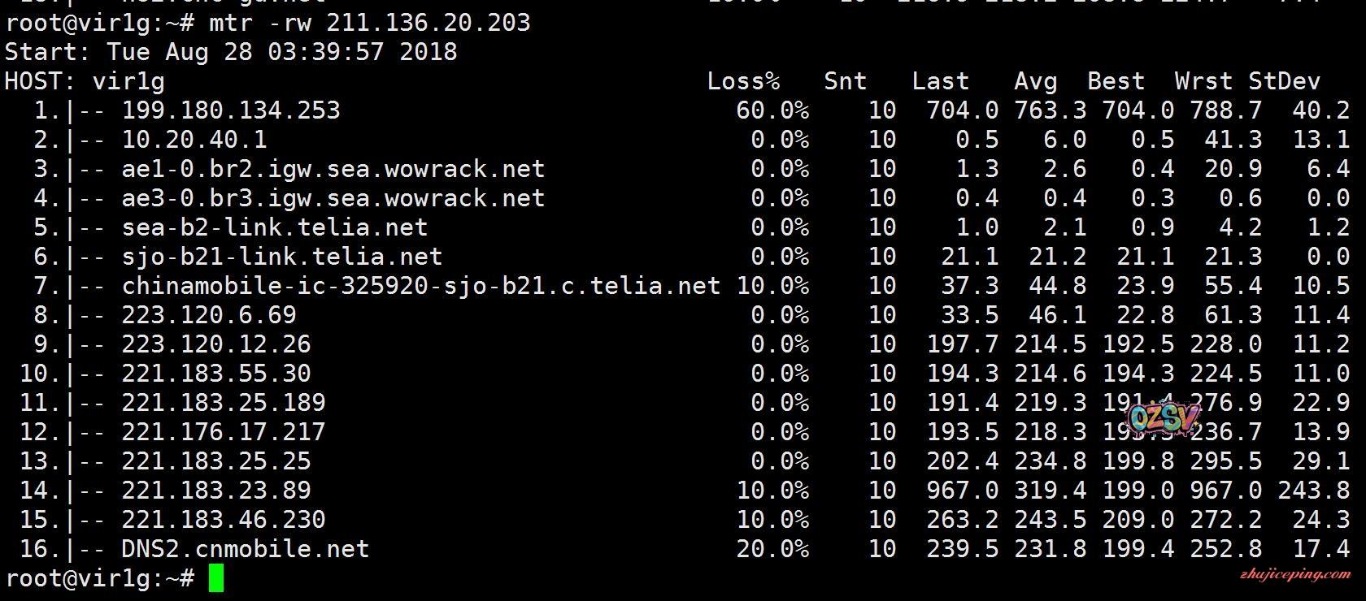This screenshot has height=601, width=1366.
Task: Click the 10.20.40.1 gateway address
Action: click(194, 140)
